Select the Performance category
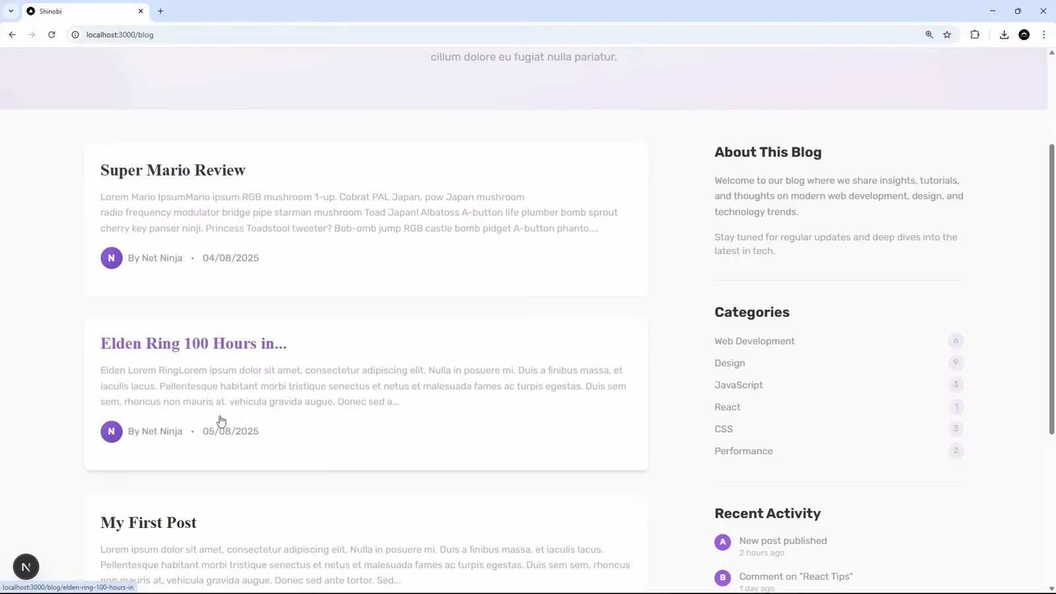The image size is (1056, 594). point(743,451)
